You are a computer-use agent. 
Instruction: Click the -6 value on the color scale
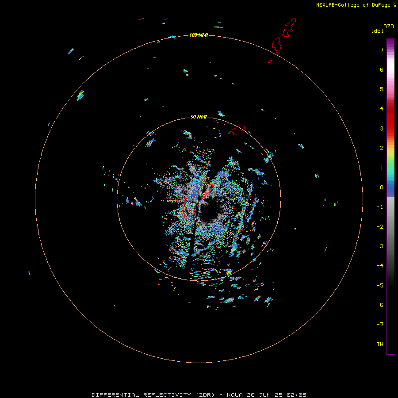tap(380, 305)
